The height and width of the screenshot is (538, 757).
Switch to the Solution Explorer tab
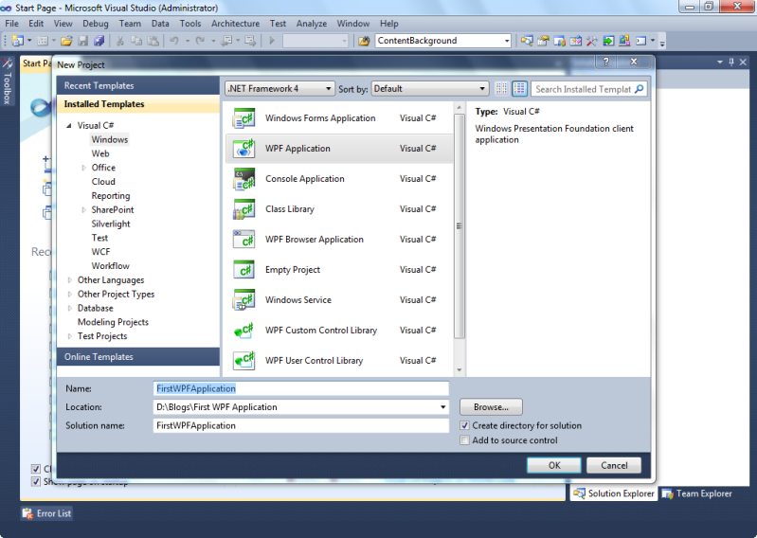613,493
